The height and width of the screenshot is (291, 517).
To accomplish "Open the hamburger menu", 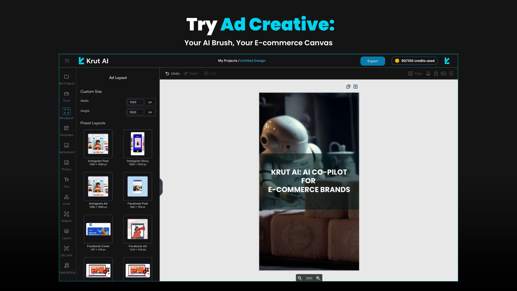I will [67, 61].
